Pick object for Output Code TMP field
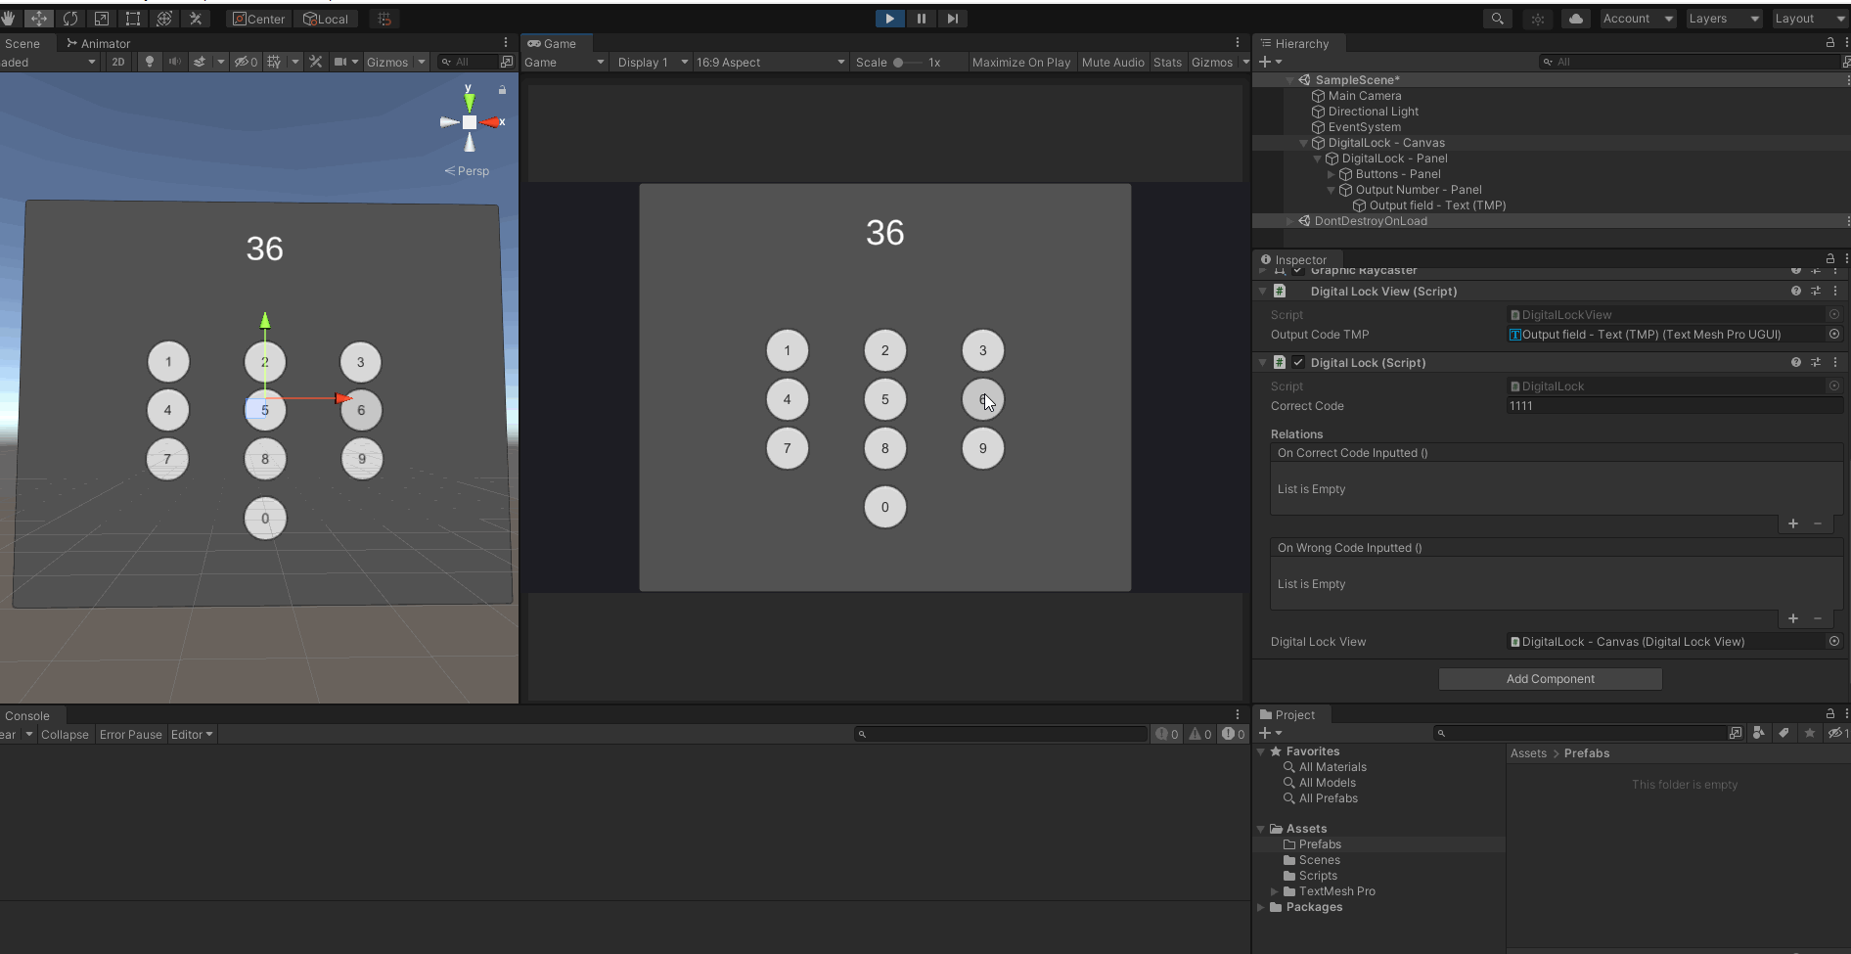1851x954 pixels. 1834,335
